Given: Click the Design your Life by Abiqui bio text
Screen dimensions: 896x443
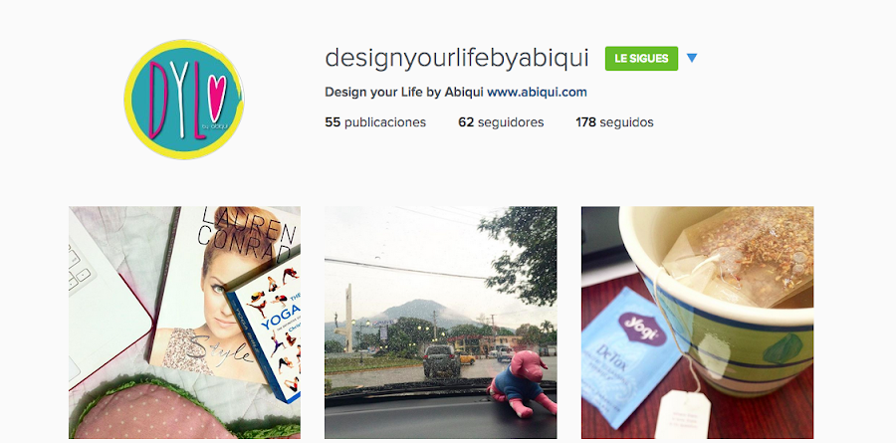Looking at the screenshot, I should (404, 92).
